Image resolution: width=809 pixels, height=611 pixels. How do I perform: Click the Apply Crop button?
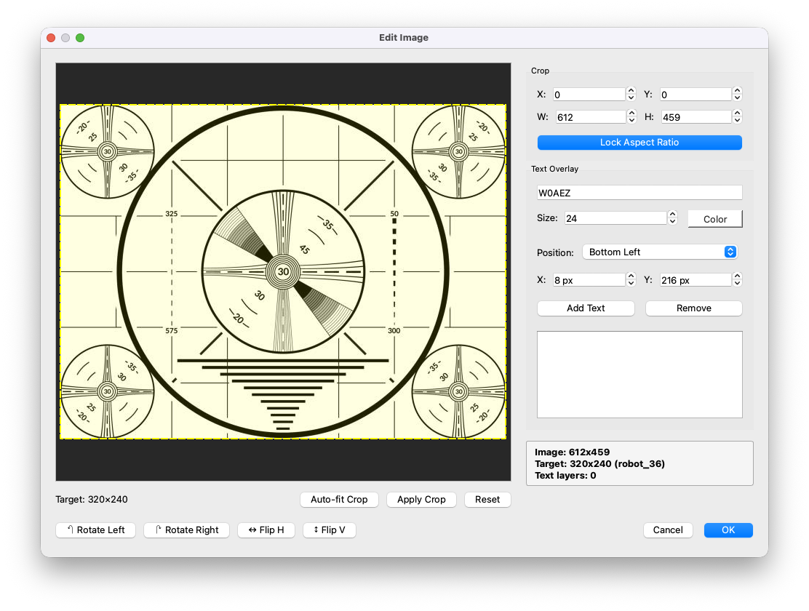(421, 500)
